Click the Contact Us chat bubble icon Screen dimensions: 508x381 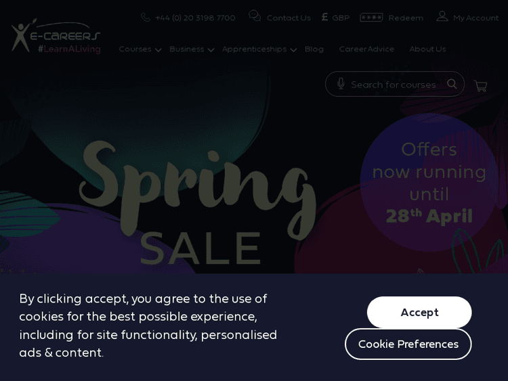click(255, 16)
